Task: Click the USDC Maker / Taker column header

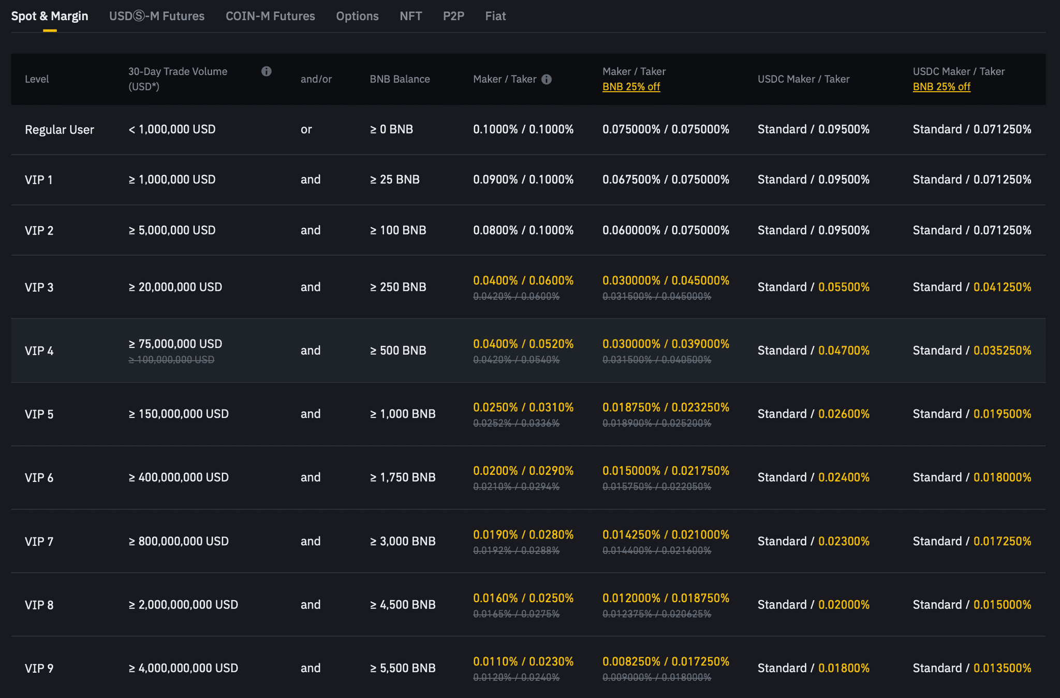Action: (803, 79)
